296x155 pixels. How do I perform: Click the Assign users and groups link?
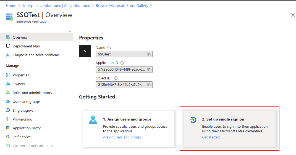coord(122,137)
